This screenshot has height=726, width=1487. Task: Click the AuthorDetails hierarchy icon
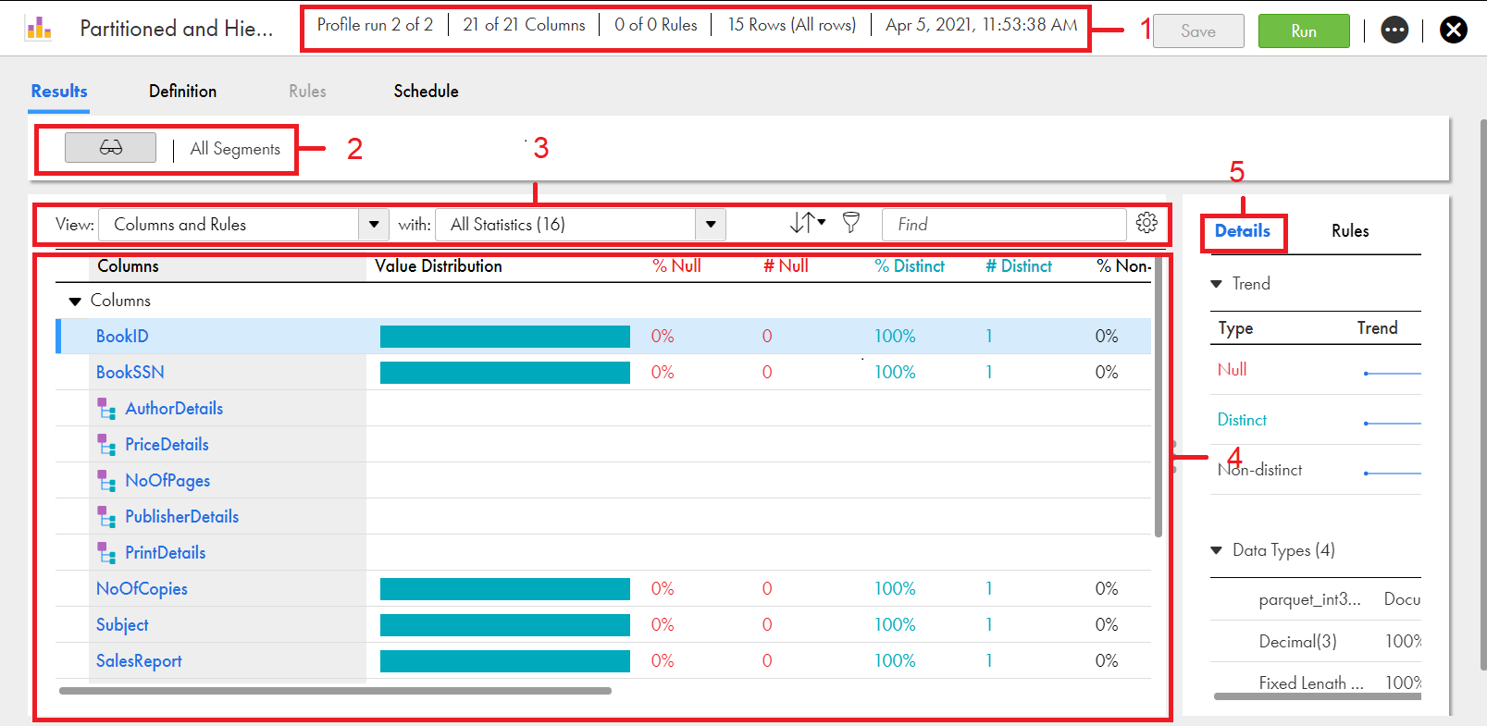(x=106, y=409)
